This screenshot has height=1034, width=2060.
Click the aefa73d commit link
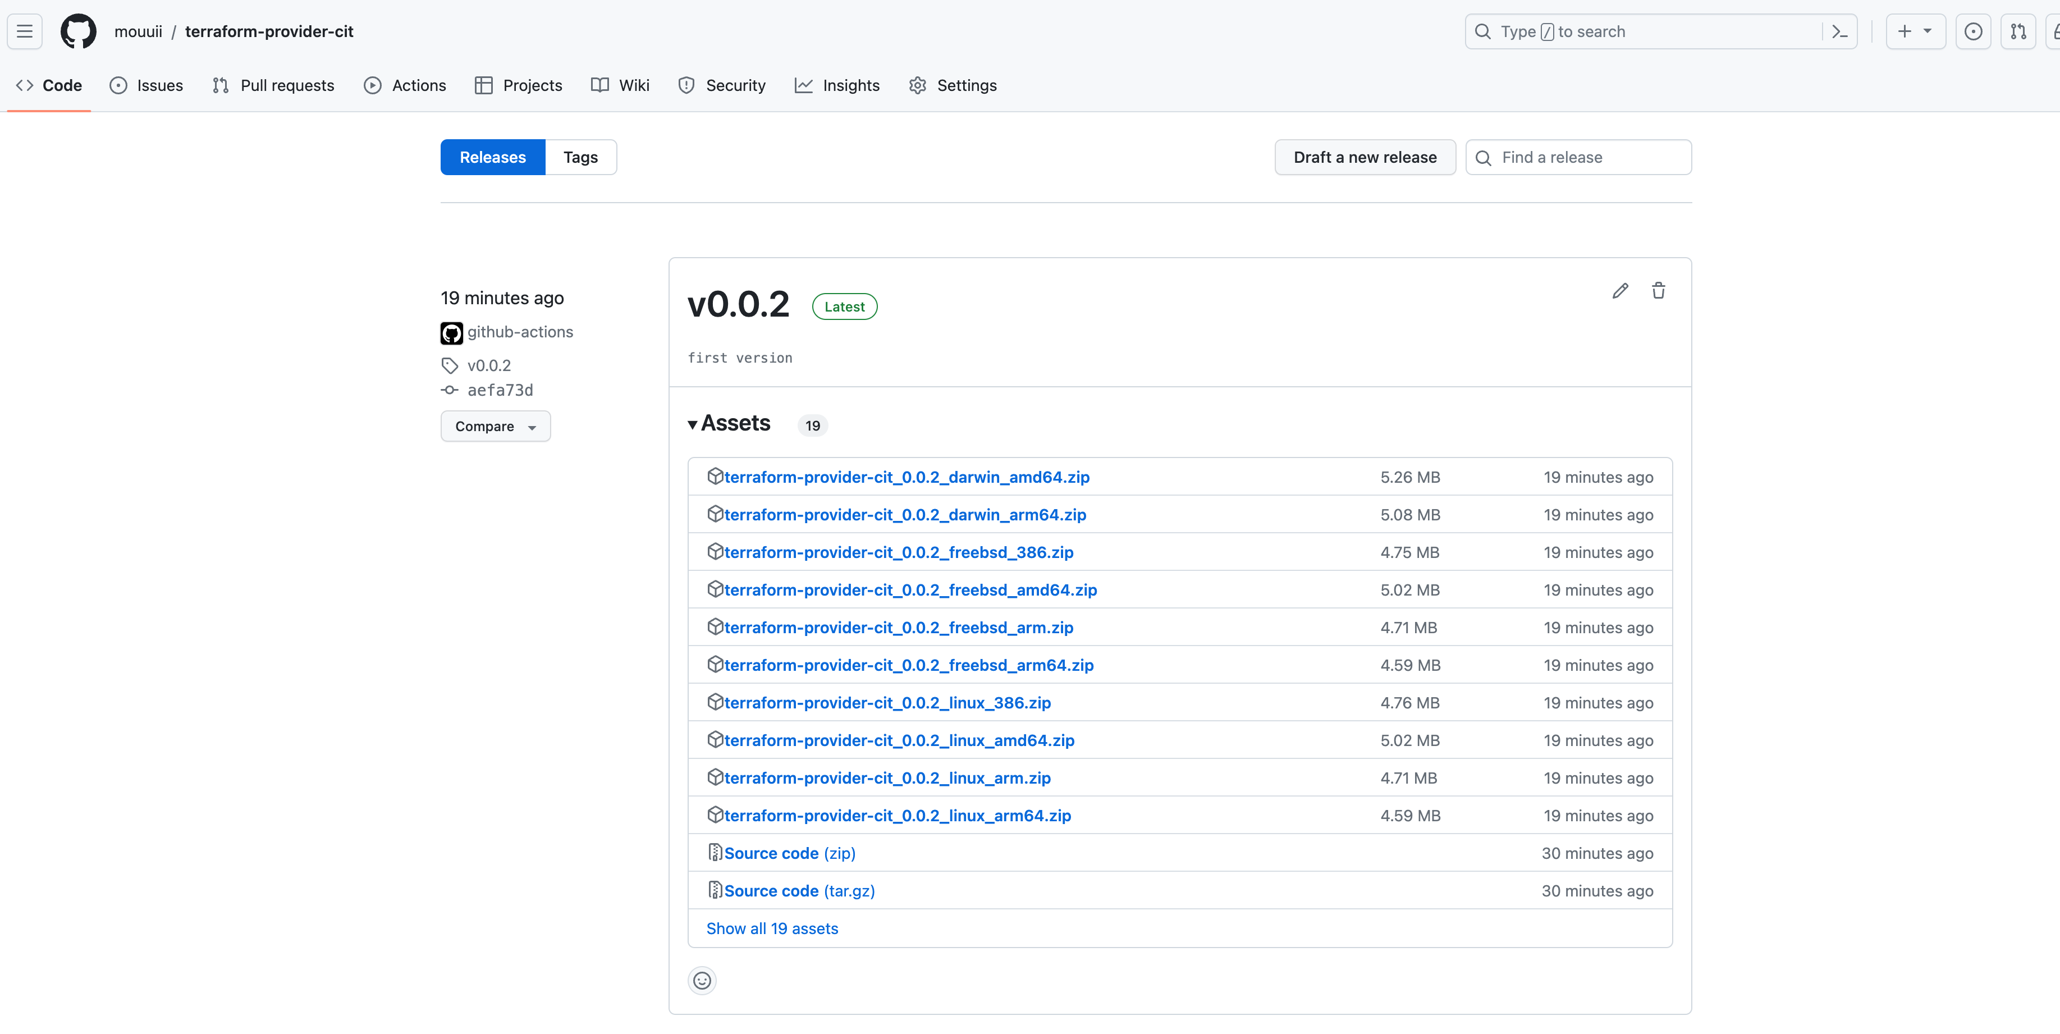tap(500, 390)
